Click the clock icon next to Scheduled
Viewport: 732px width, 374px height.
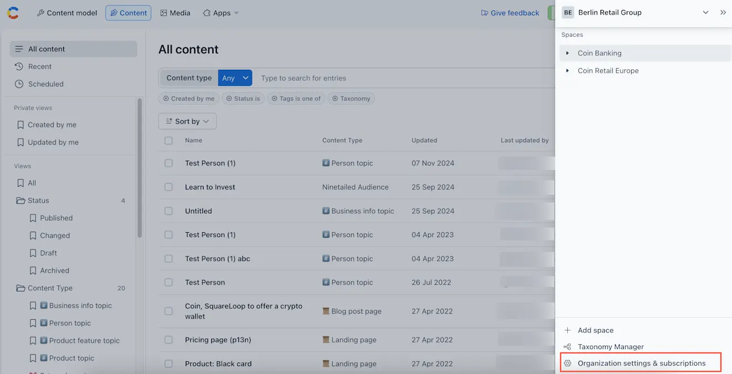[x=19, y=84]
